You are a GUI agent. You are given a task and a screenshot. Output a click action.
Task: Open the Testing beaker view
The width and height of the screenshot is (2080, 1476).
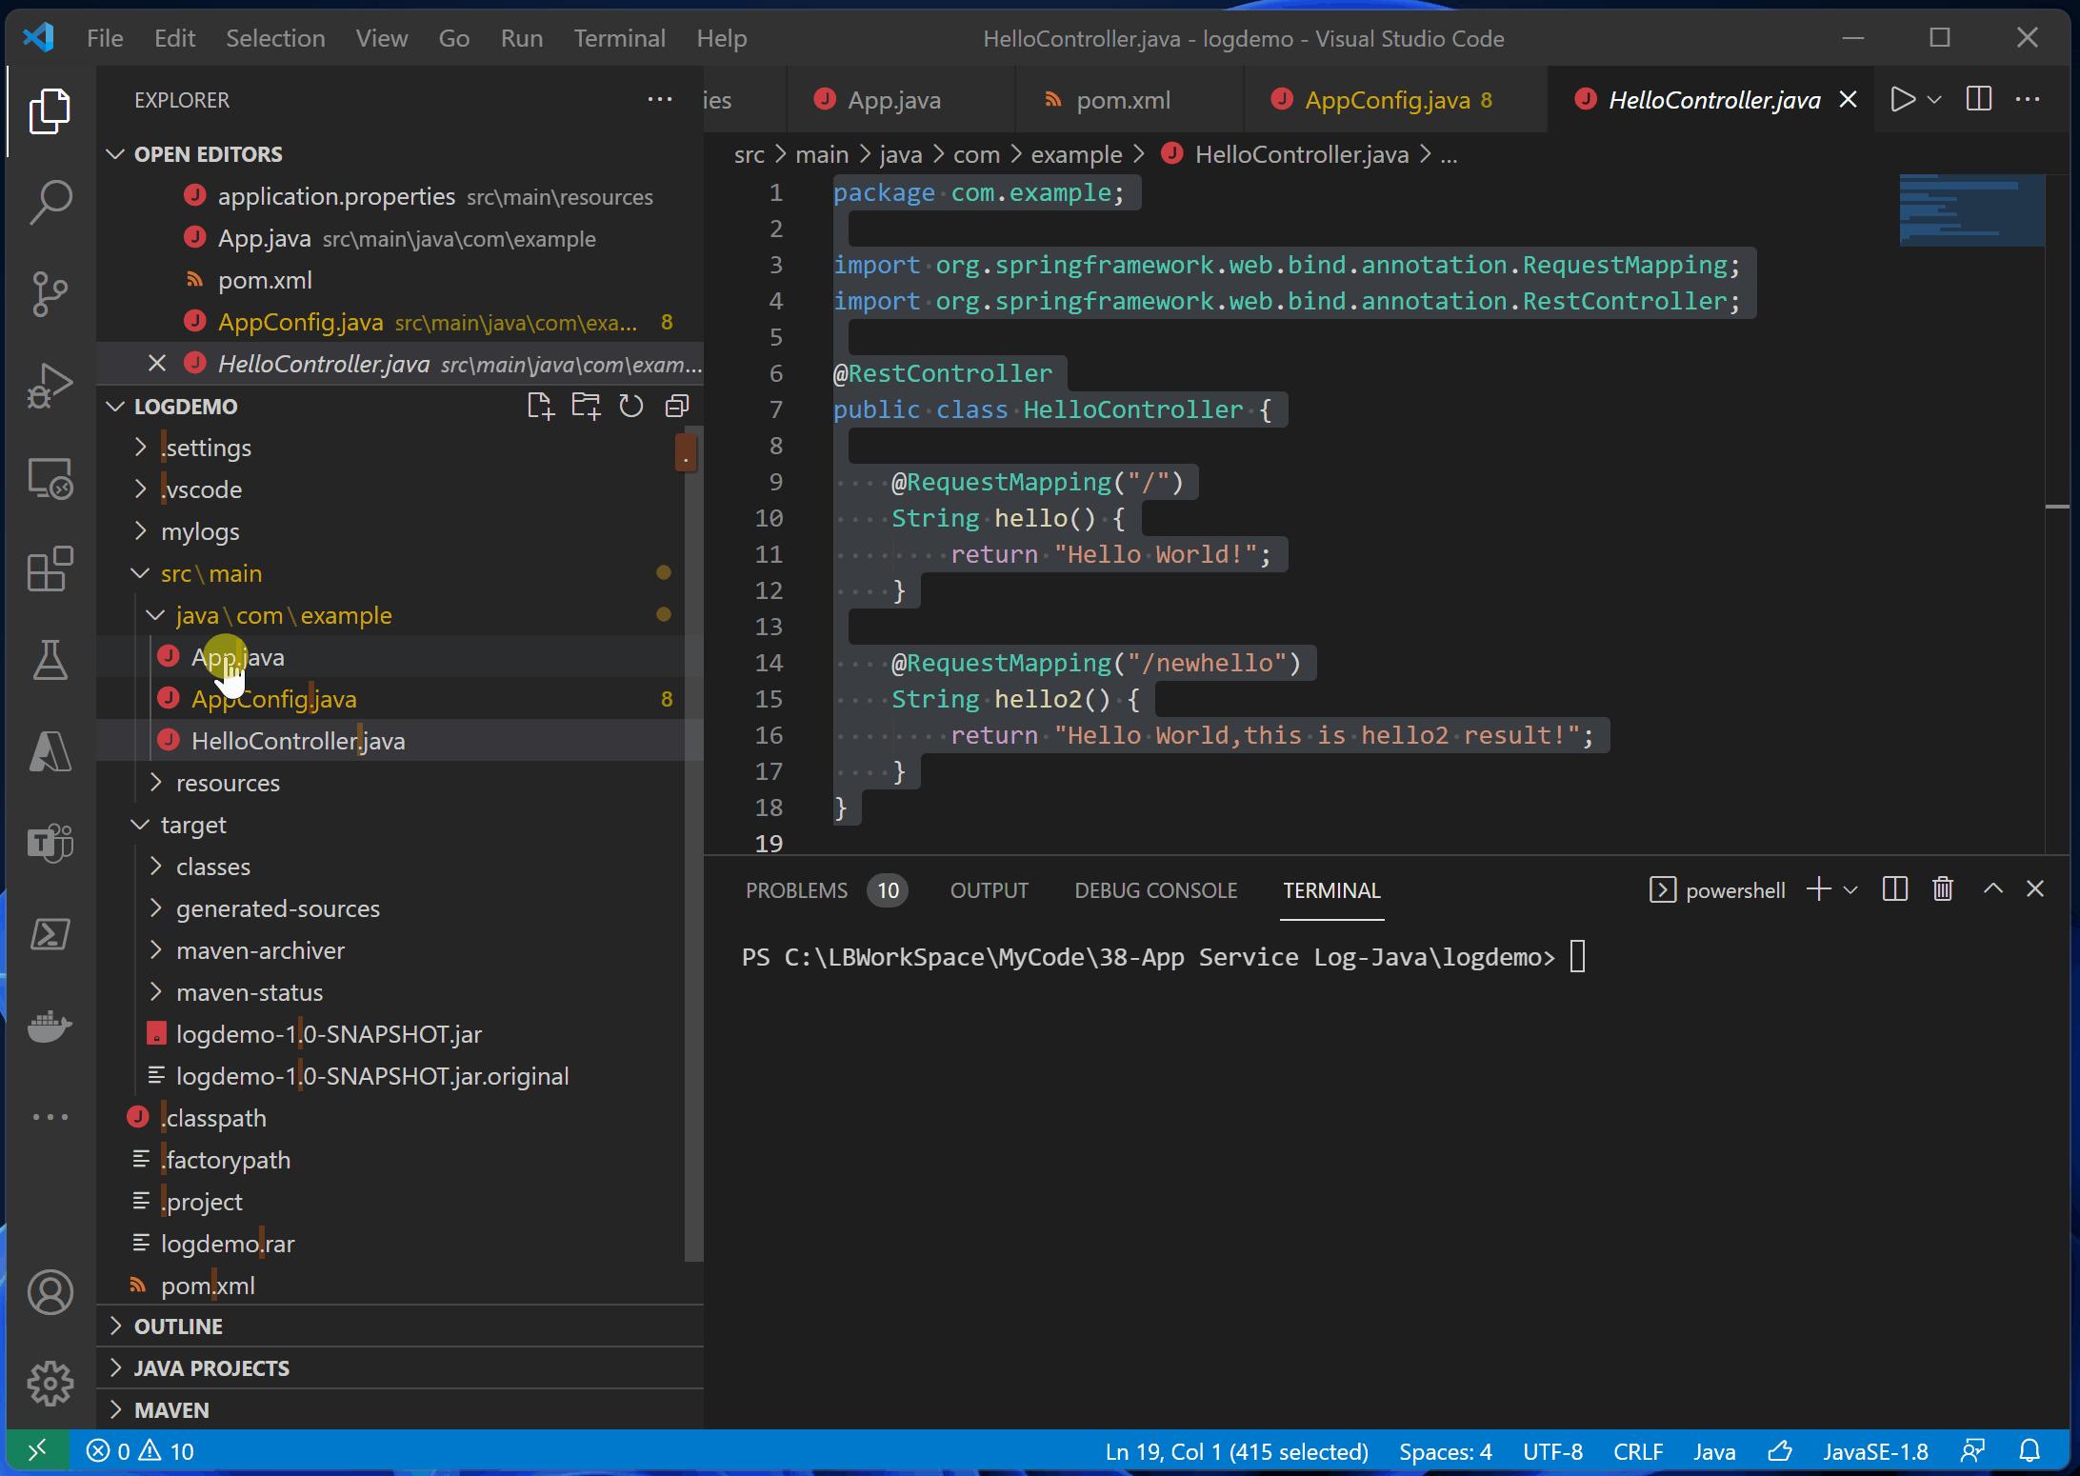coord(50,660)
